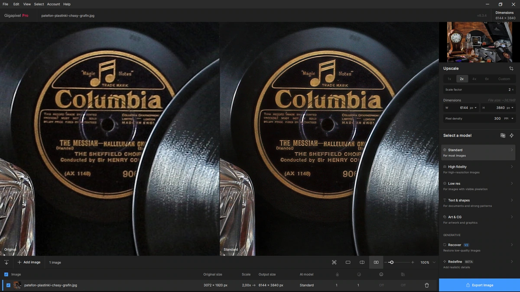Open the width px unit dropdown

pyautogui.click(x=473, y=108)
